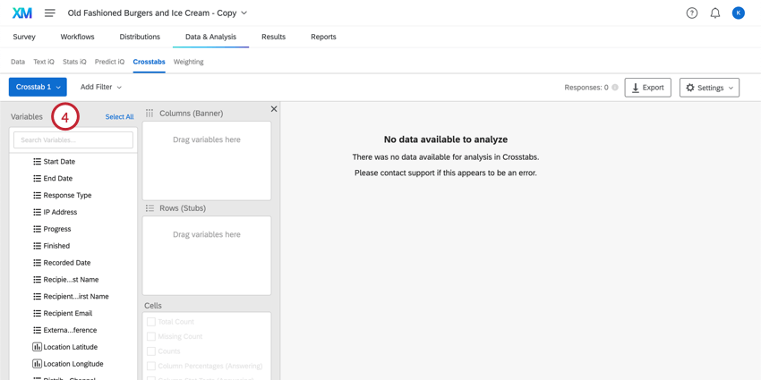
Task: Focus the Search Variables input field
Action: (73, 140)
